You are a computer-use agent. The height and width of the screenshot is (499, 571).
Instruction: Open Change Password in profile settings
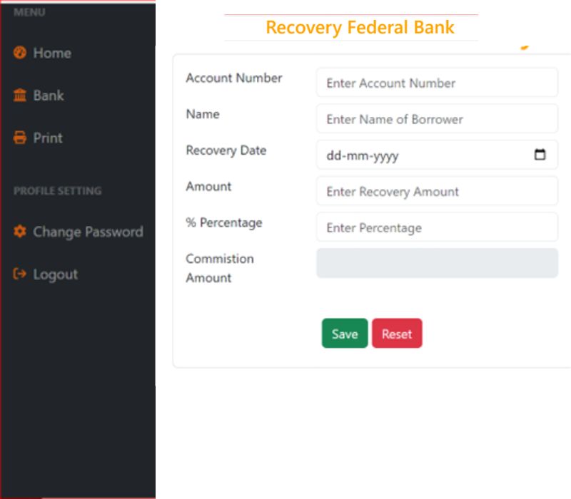(88, 232)
